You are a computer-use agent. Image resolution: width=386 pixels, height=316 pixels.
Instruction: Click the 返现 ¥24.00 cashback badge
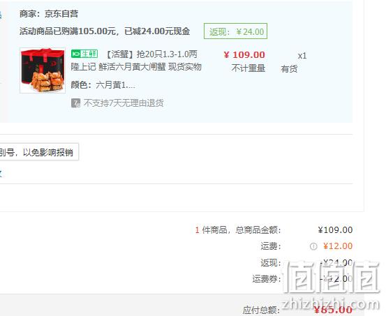point(236,31)
